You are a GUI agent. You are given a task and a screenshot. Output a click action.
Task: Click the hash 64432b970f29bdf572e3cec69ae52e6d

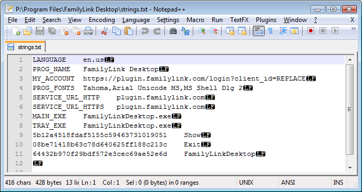(100, 154)
